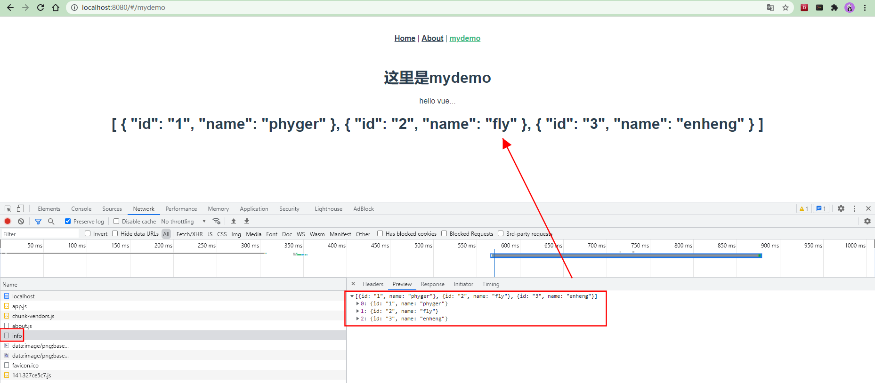This screenshot has height=383, width=875.
Task: Select the inspect element picker tool
Action: pyautogui.click(x=8, y=208)
